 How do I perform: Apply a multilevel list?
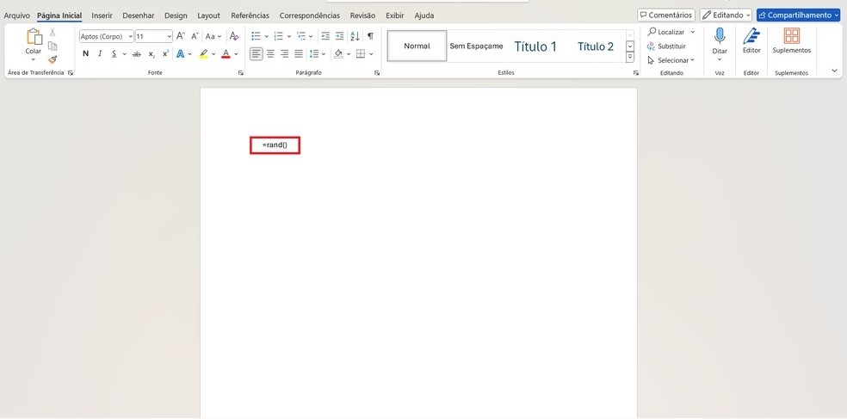tap(301, 36)
